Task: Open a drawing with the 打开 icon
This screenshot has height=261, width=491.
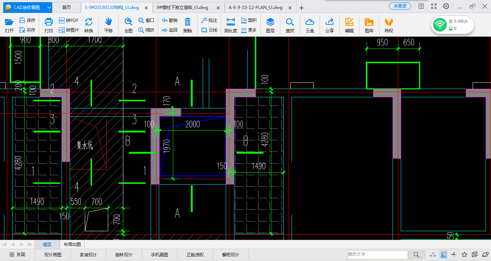Action: (9, 25)
